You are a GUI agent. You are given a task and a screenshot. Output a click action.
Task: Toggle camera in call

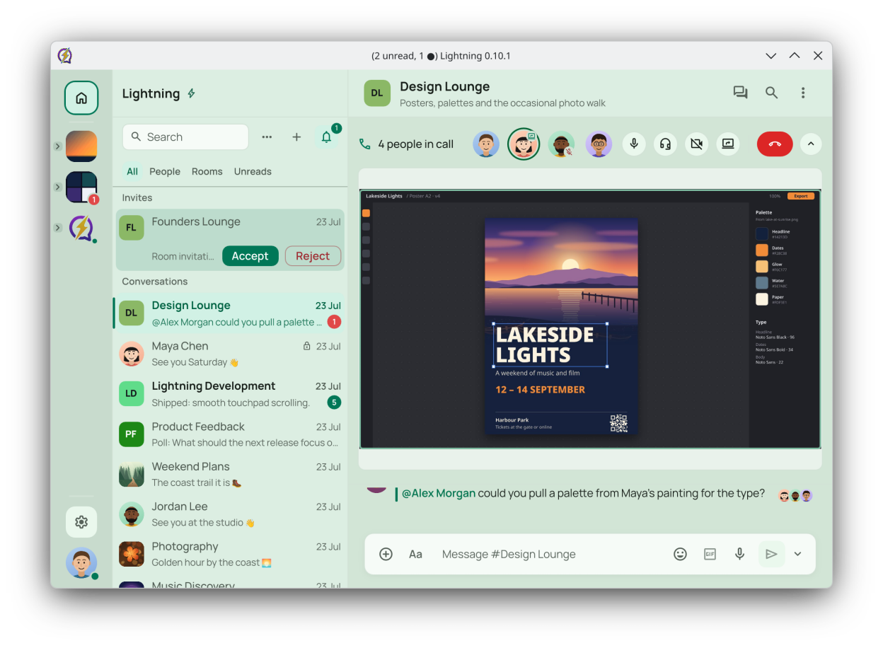pos(696,144)
